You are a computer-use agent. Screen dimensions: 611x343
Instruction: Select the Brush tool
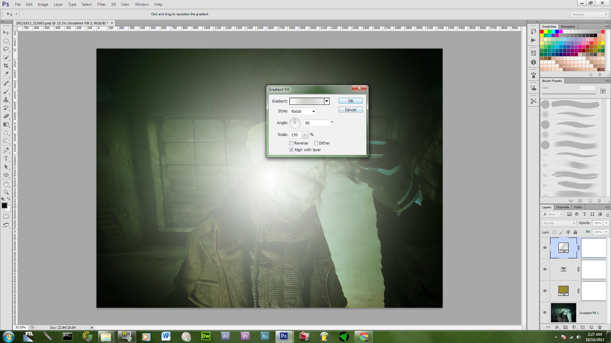(x=6, y=91)
